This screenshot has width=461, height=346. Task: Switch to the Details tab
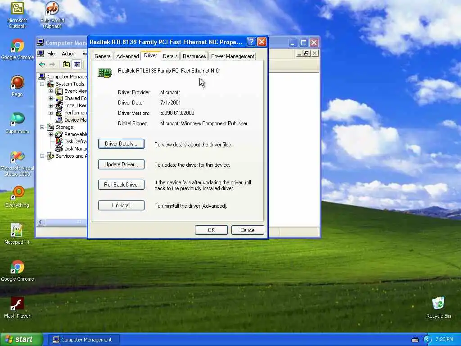tap(170, 56)
